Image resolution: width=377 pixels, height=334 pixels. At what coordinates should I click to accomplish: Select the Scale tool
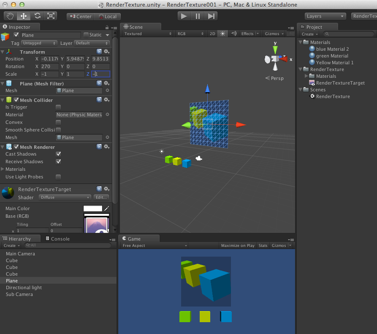51,16
